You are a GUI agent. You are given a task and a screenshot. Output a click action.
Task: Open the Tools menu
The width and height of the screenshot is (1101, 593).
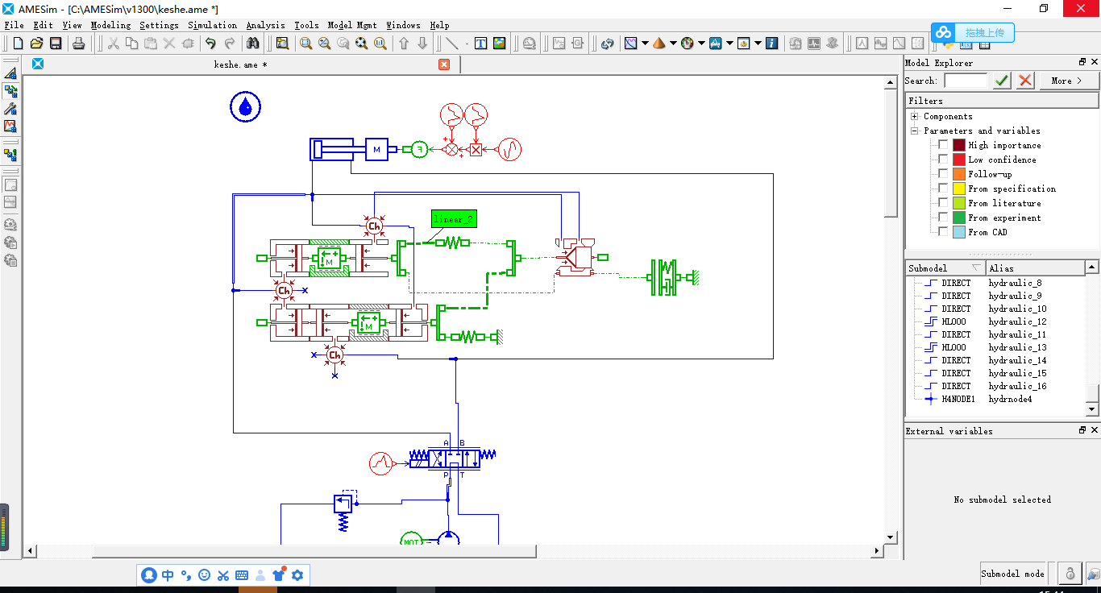click(x=306, y=25)
